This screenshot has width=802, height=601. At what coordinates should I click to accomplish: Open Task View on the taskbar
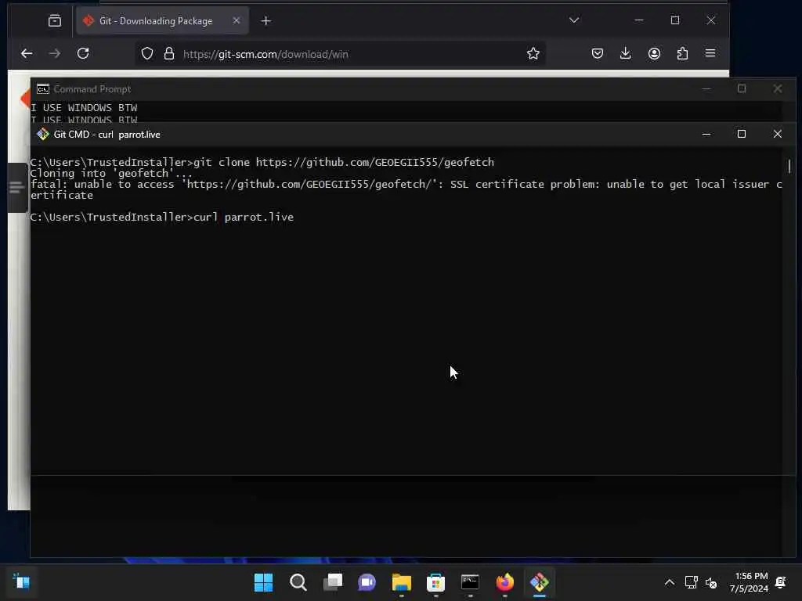332,582
